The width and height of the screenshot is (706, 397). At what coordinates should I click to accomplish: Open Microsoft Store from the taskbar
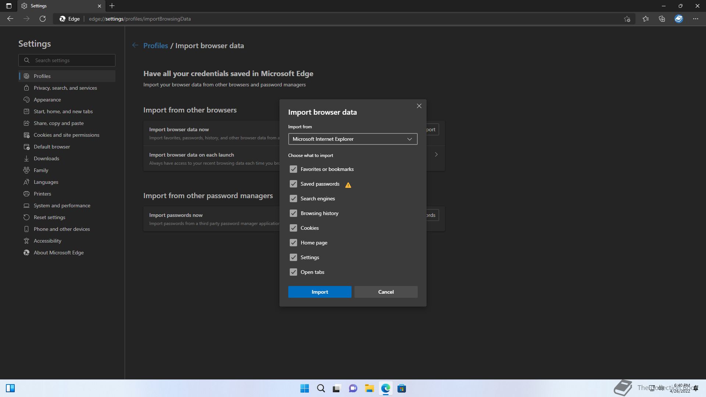pos(402,388)
